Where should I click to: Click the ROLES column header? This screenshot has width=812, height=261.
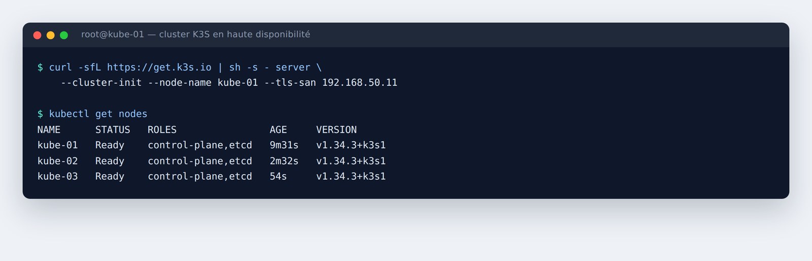click(162, 130)
